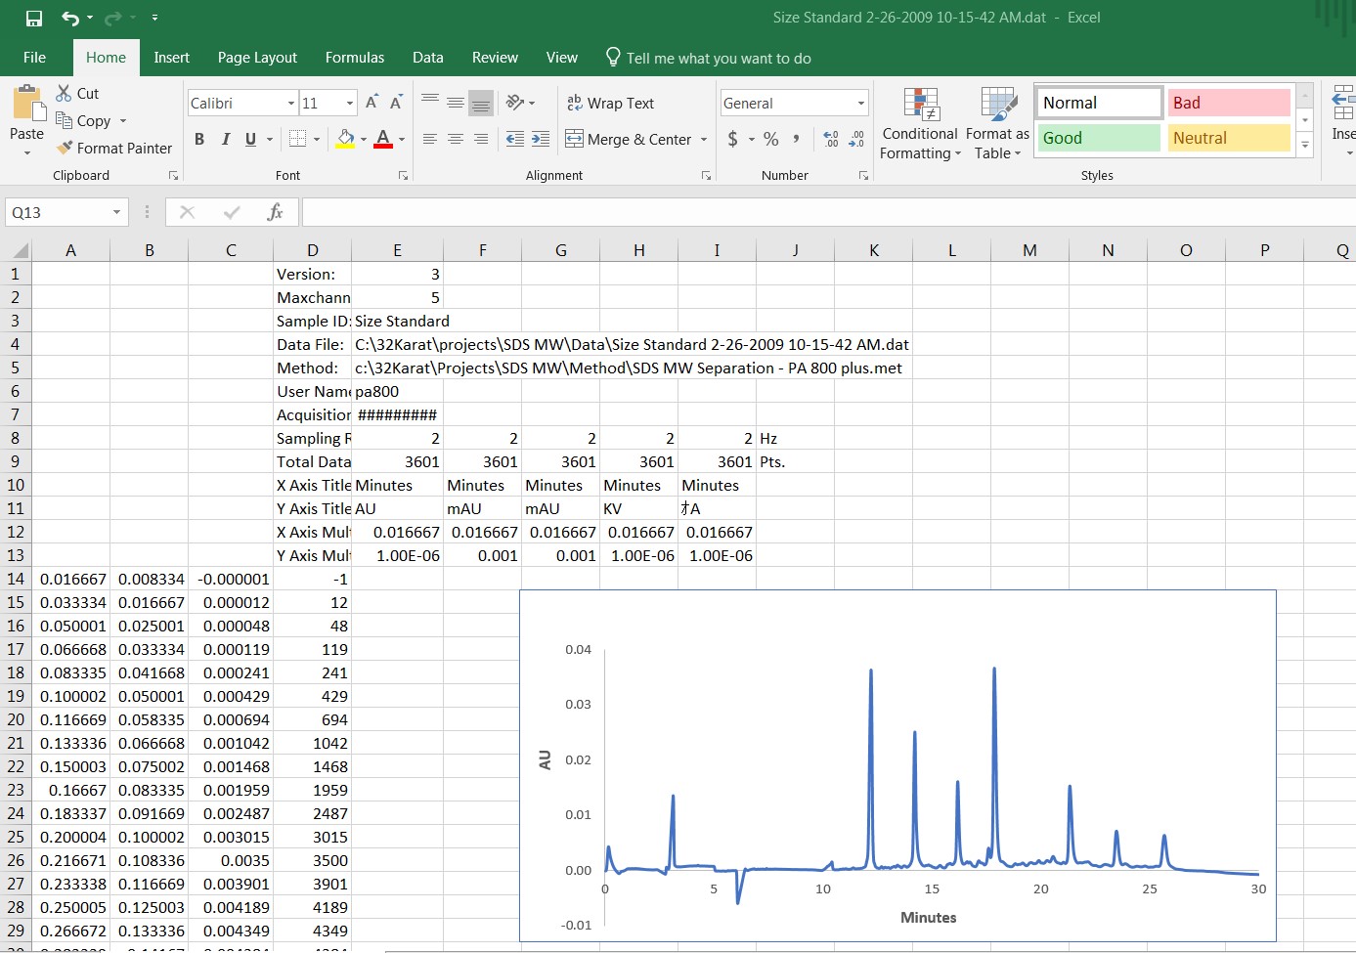
Task: Open Format as Table gallery
Action: click(x=997, y=123)
